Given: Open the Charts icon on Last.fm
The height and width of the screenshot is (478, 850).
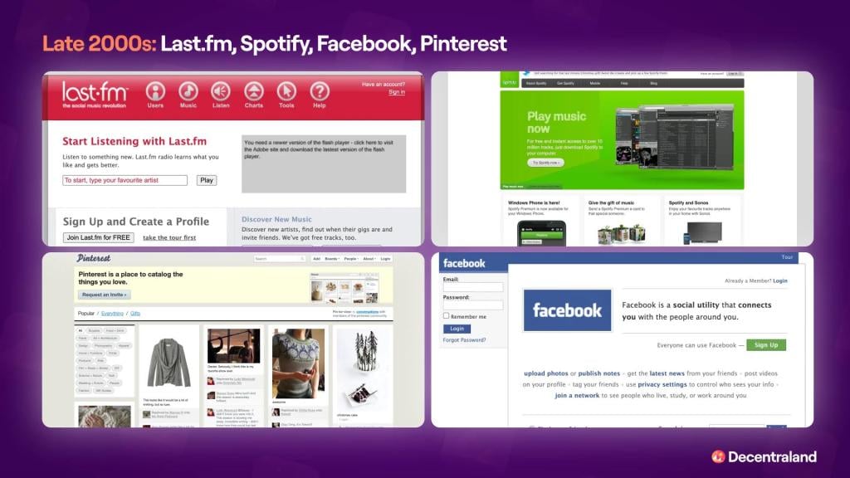Looking at the screenshot, I should point(253,91).
